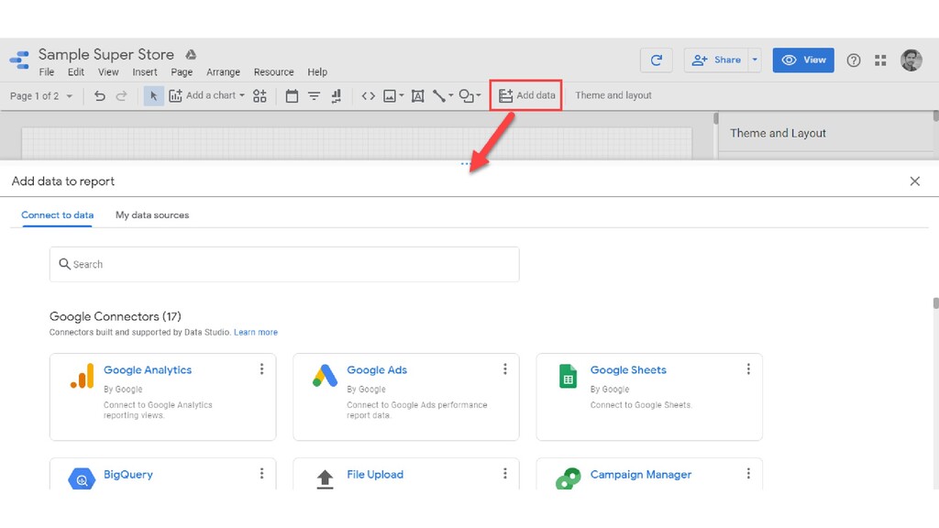
Task: Click the undo arrow icon
Action: (x=100, y=95)
